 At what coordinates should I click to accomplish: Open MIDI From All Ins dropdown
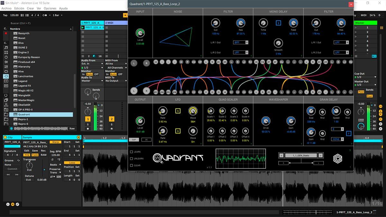pos(116,64)
